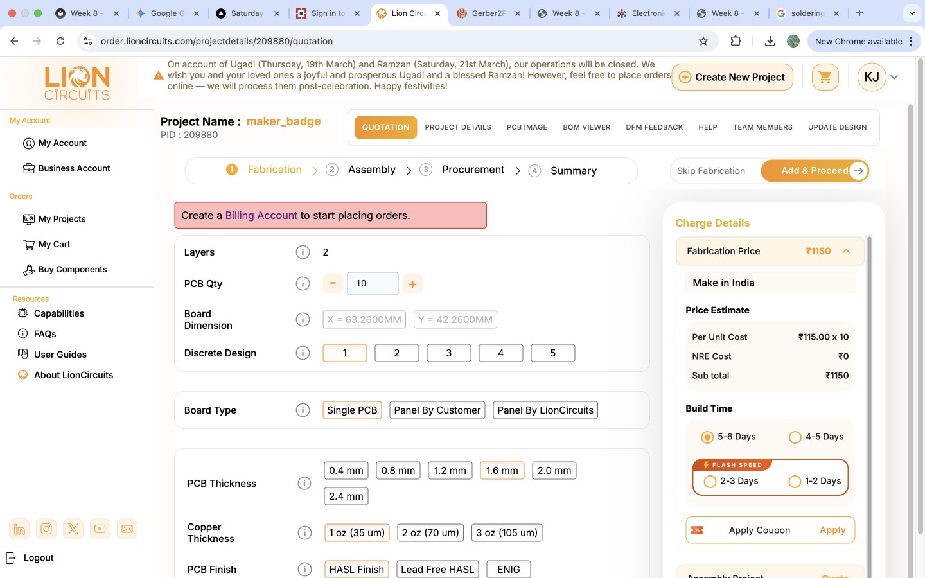The image size is (925, 578).
Task: Click the YouTube social icon
Action: 100,529
